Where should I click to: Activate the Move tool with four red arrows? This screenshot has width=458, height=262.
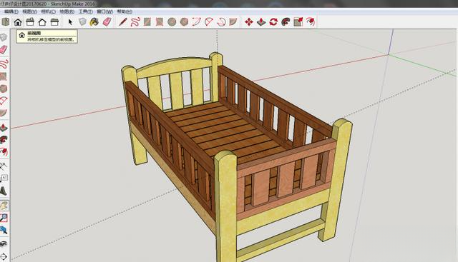[x=249, y=22]
